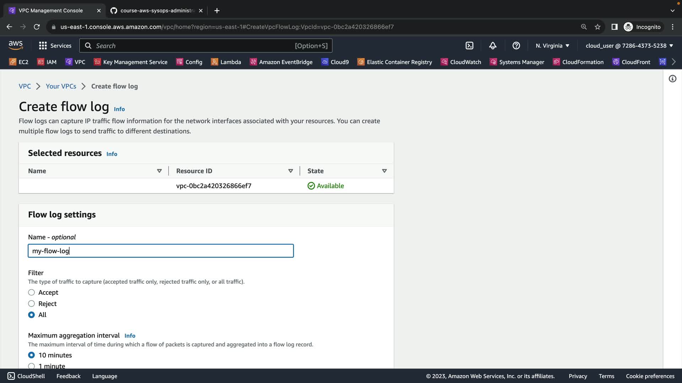Open the notifications bell
Viewport: 682px width, 383px height.
click(x=493, y=46)
